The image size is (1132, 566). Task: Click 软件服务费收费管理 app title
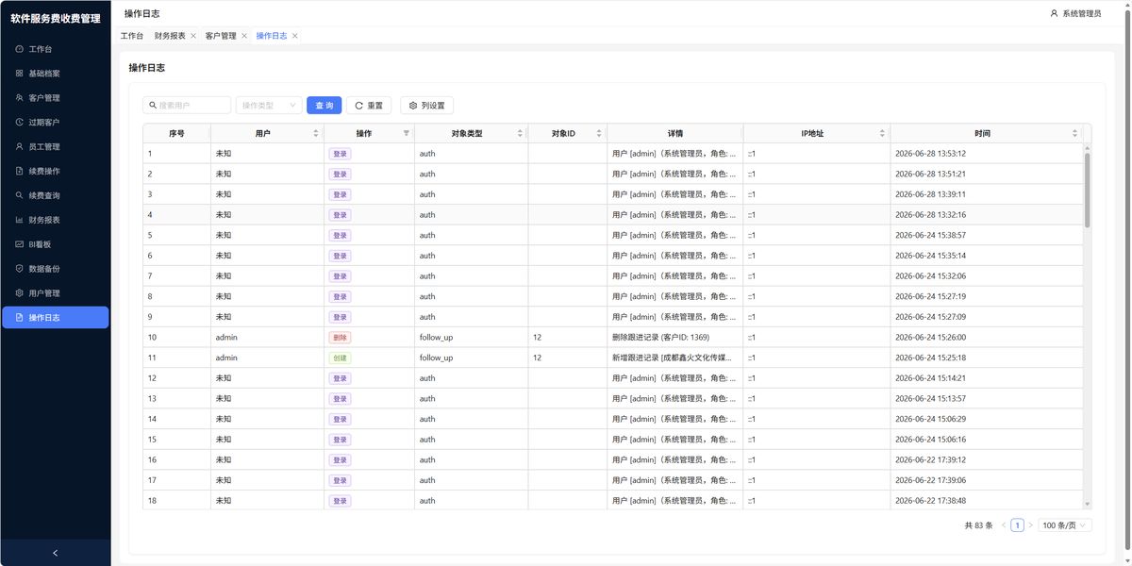[x=55, y=18]
